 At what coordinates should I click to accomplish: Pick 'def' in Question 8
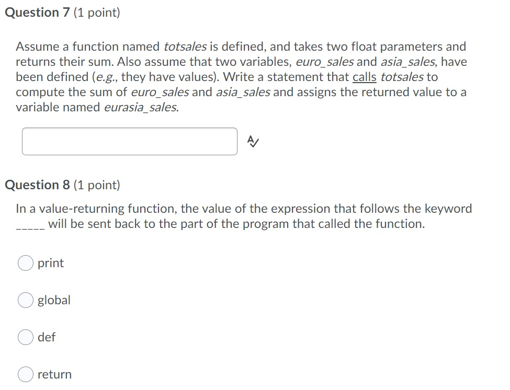click(x=25, y=337)
